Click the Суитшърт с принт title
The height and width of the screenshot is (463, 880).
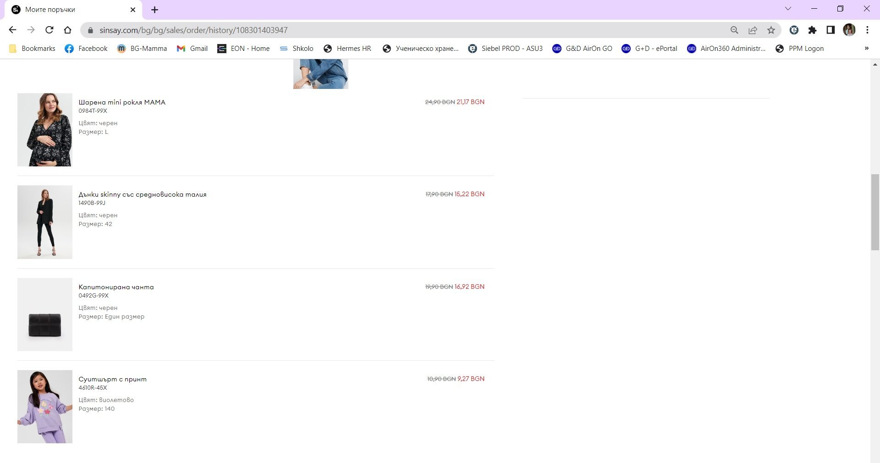[113, 379]
